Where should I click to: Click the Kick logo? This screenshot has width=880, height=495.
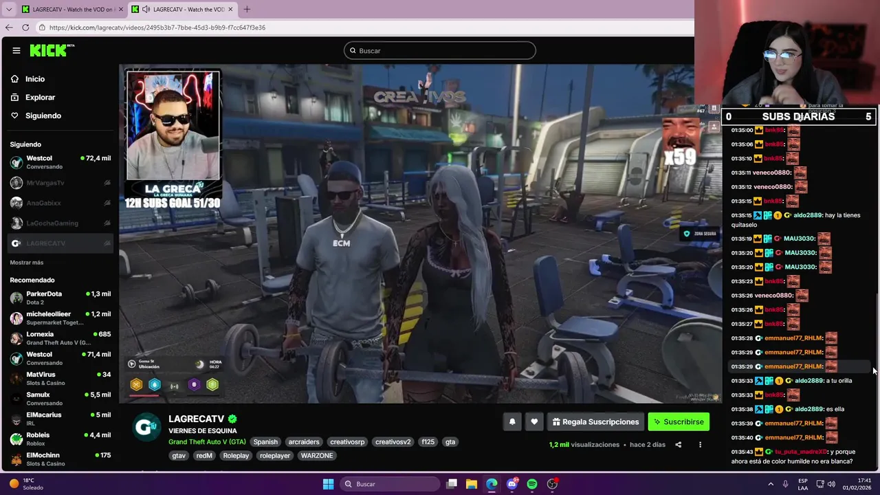[x=52, y=50]
